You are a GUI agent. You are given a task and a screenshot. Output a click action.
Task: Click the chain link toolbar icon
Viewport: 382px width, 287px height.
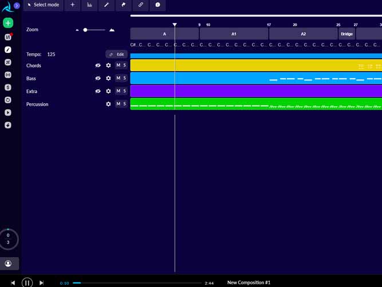[x=140, y=5]
